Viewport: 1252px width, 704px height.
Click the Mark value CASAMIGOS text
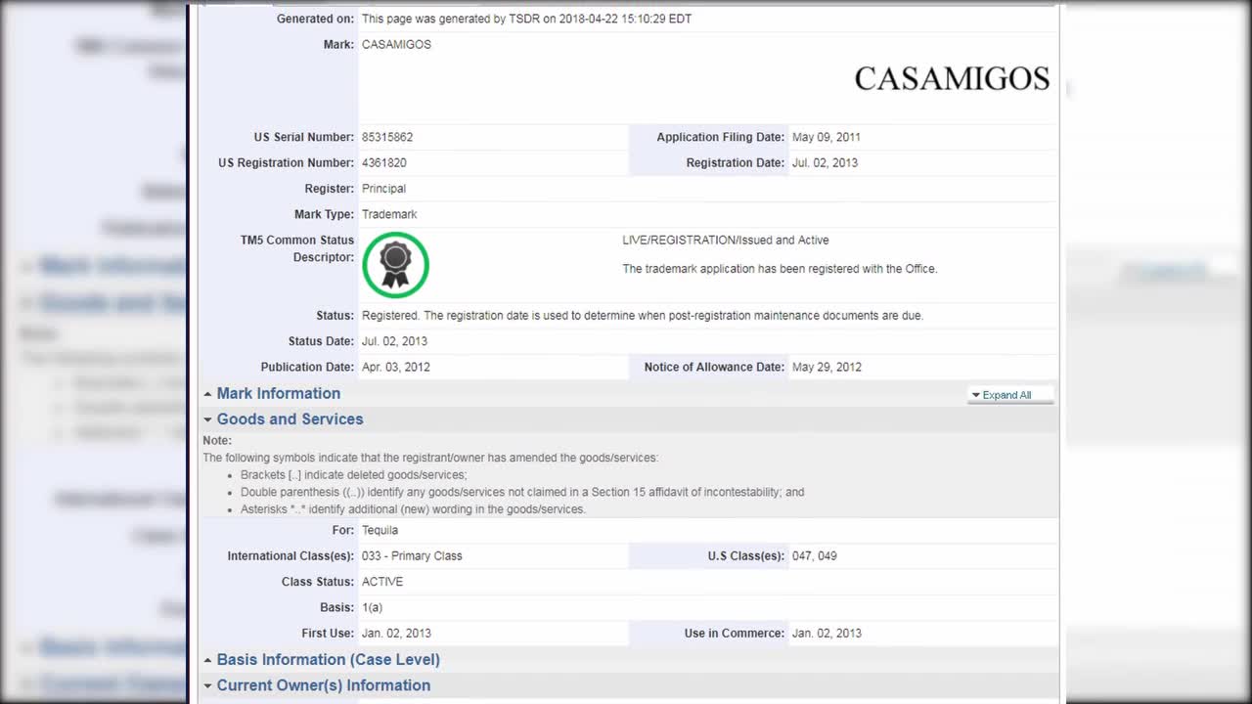click(396, 44)
